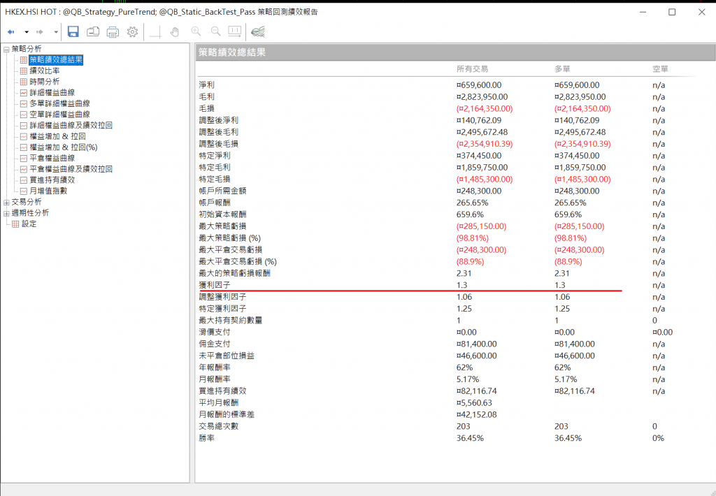Screen dimensions: 716x496
Task: Click the Save report floppy disk icon
Action: (x=73, y=31)
